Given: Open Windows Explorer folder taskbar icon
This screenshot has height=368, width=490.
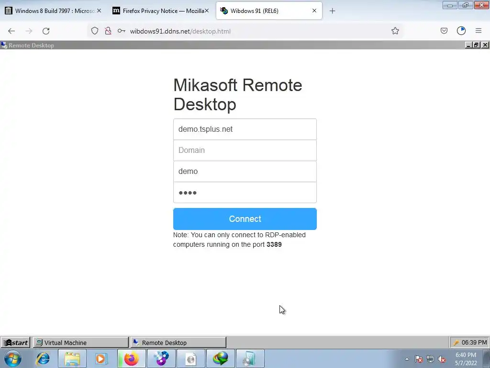Looking at the screenshot, I should 72,358.
